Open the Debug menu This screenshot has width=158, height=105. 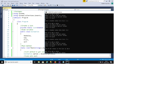click(21, 3)
